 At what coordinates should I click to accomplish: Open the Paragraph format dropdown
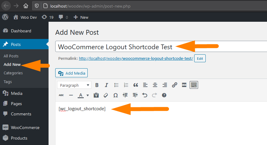click(74, 85)
